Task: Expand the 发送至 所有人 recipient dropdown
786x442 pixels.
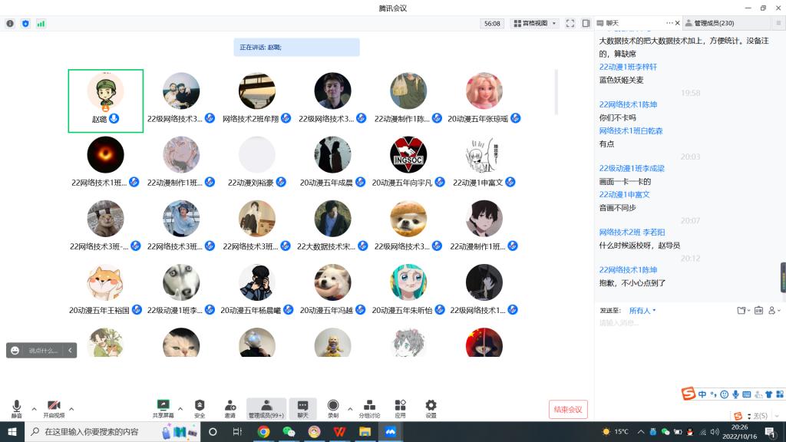Action: (x=642, y=311)
